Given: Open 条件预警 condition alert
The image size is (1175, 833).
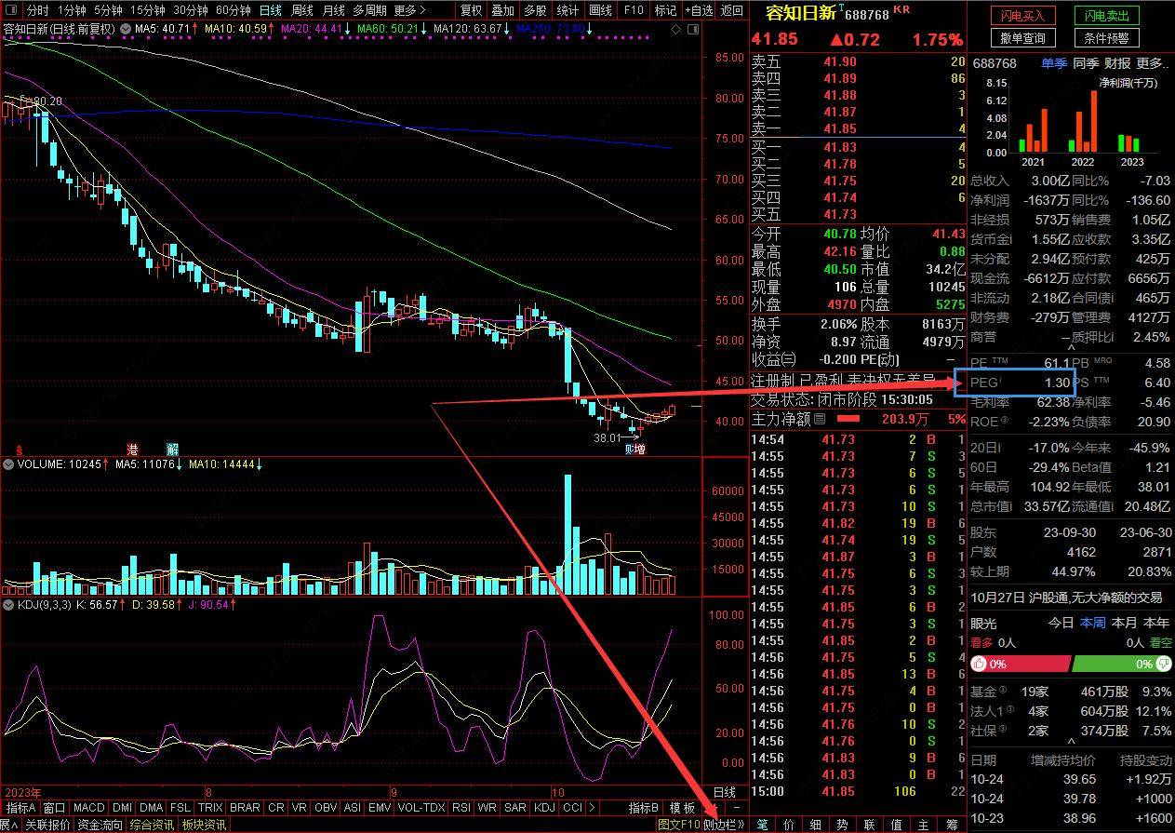Looking at the screenshot, I should pyautogui.click(x=1107, y=38).
